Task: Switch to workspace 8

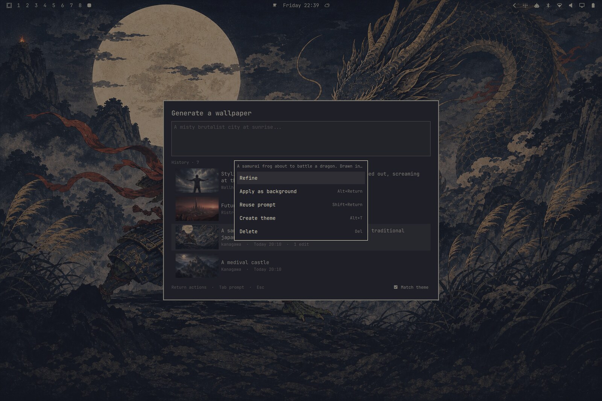Action: tap(80, 5)
